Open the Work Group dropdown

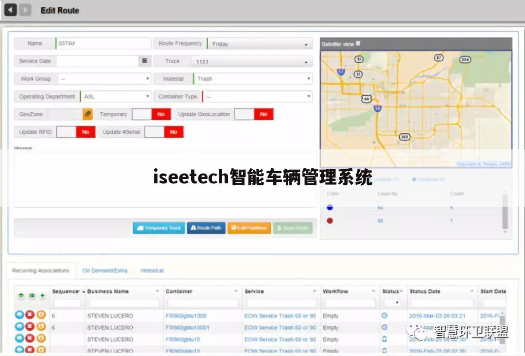105,79
